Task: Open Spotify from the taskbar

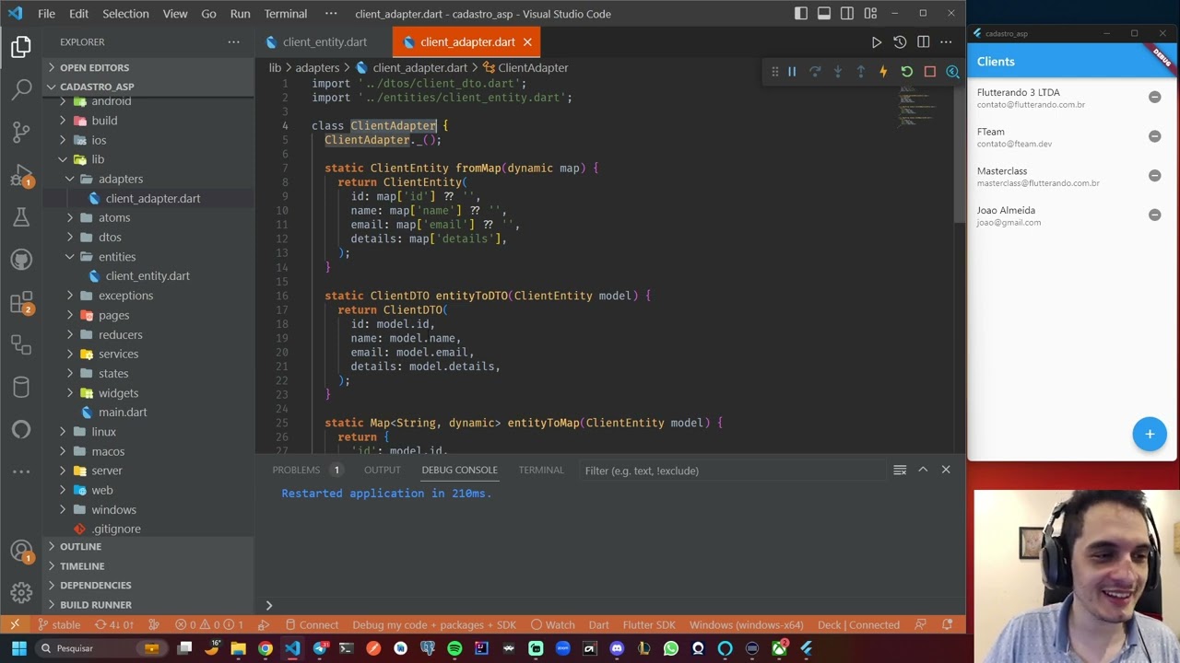Action: [454, 648]
